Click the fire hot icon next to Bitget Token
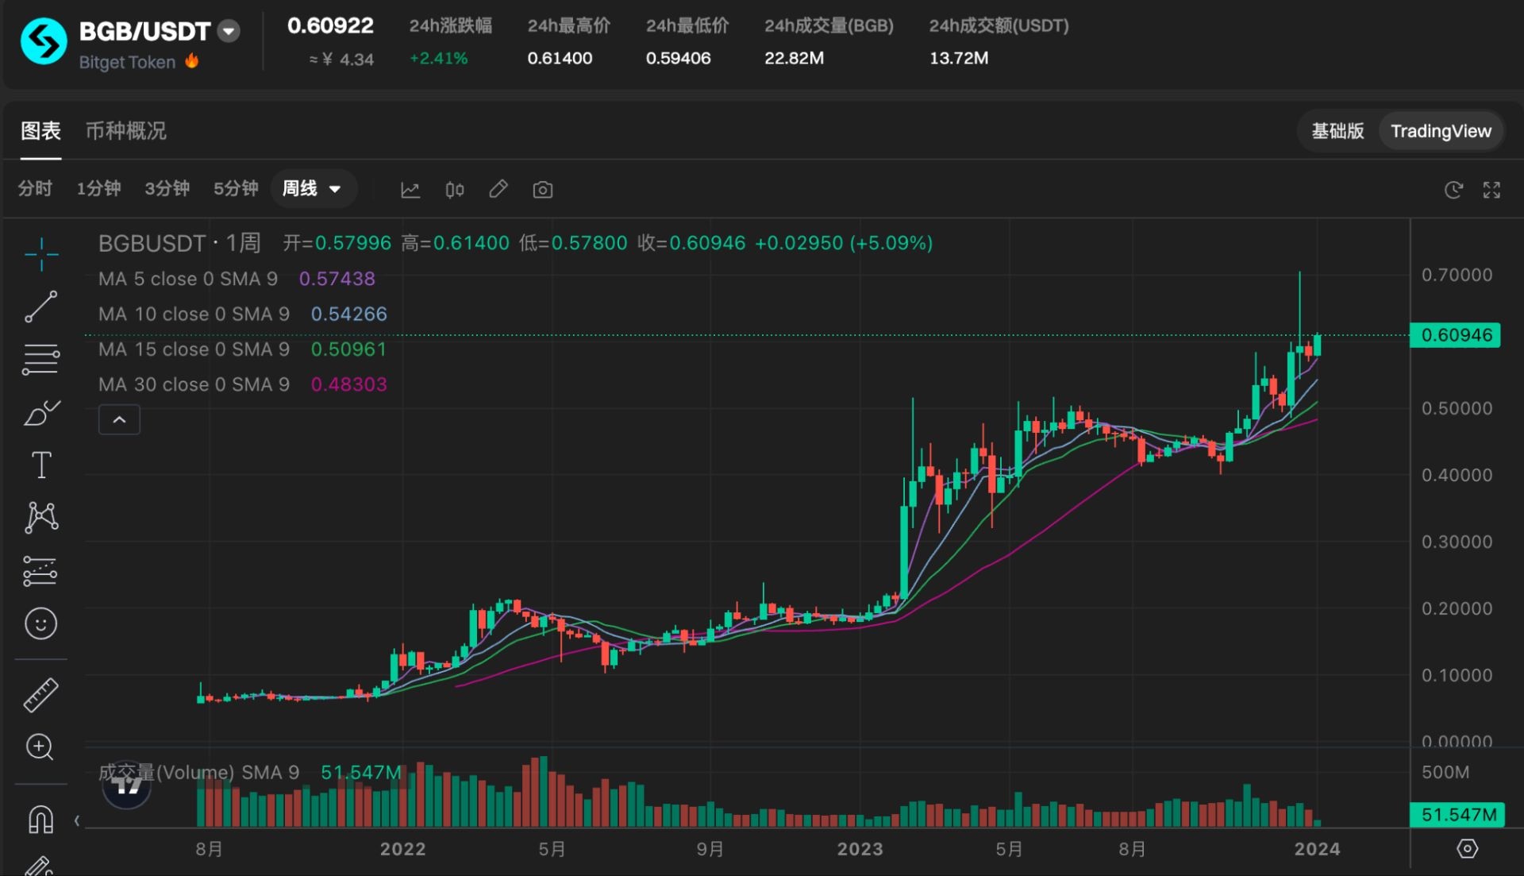 [x=192, y=60]
